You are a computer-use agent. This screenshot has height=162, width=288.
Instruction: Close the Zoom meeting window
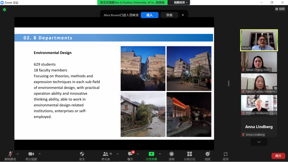[x=282, y=2]
